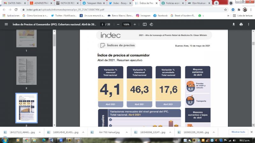Go back to the previous page in browser
255x143 pixels.
point(4,10)
